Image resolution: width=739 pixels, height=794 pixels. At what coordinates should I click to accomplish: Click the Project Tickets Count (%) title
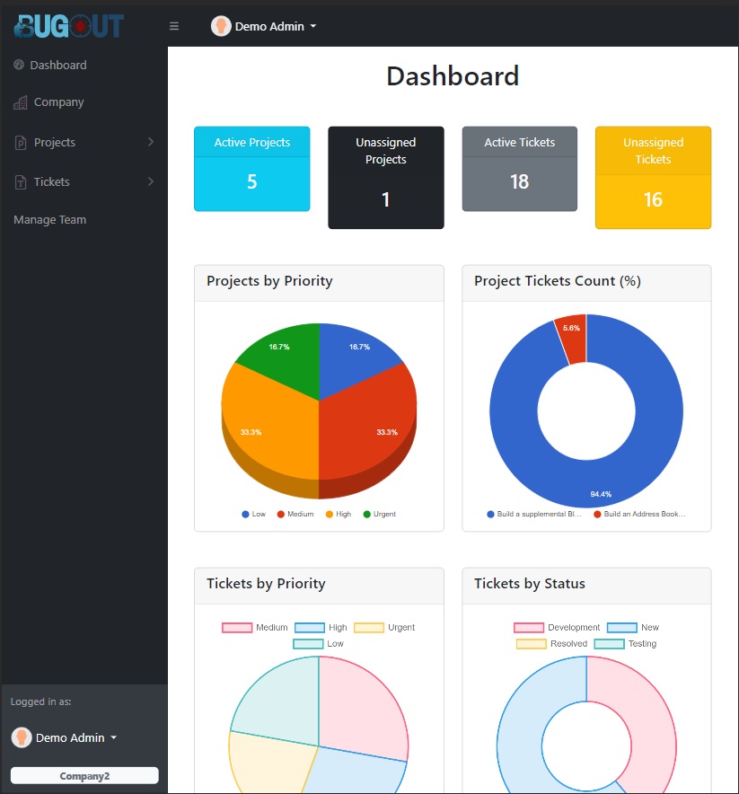[558, 281]
